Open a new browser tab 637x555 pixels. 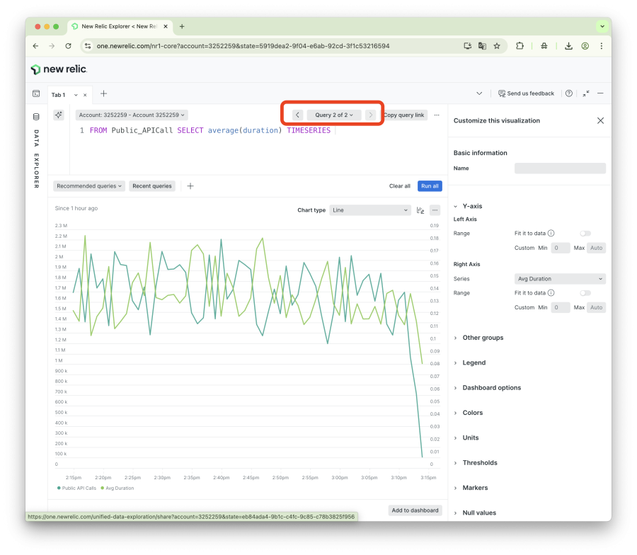[182, 26]
